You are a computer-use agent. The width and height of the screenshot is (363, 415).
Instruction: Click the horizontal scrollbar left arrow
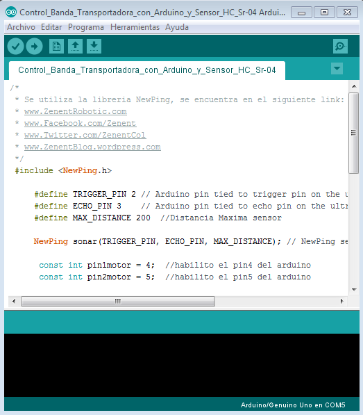14,301
